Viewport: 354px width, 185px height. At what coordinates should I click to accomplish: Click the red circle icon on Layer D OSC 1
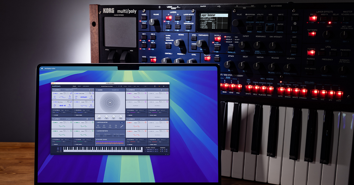(x=145, y=122)
